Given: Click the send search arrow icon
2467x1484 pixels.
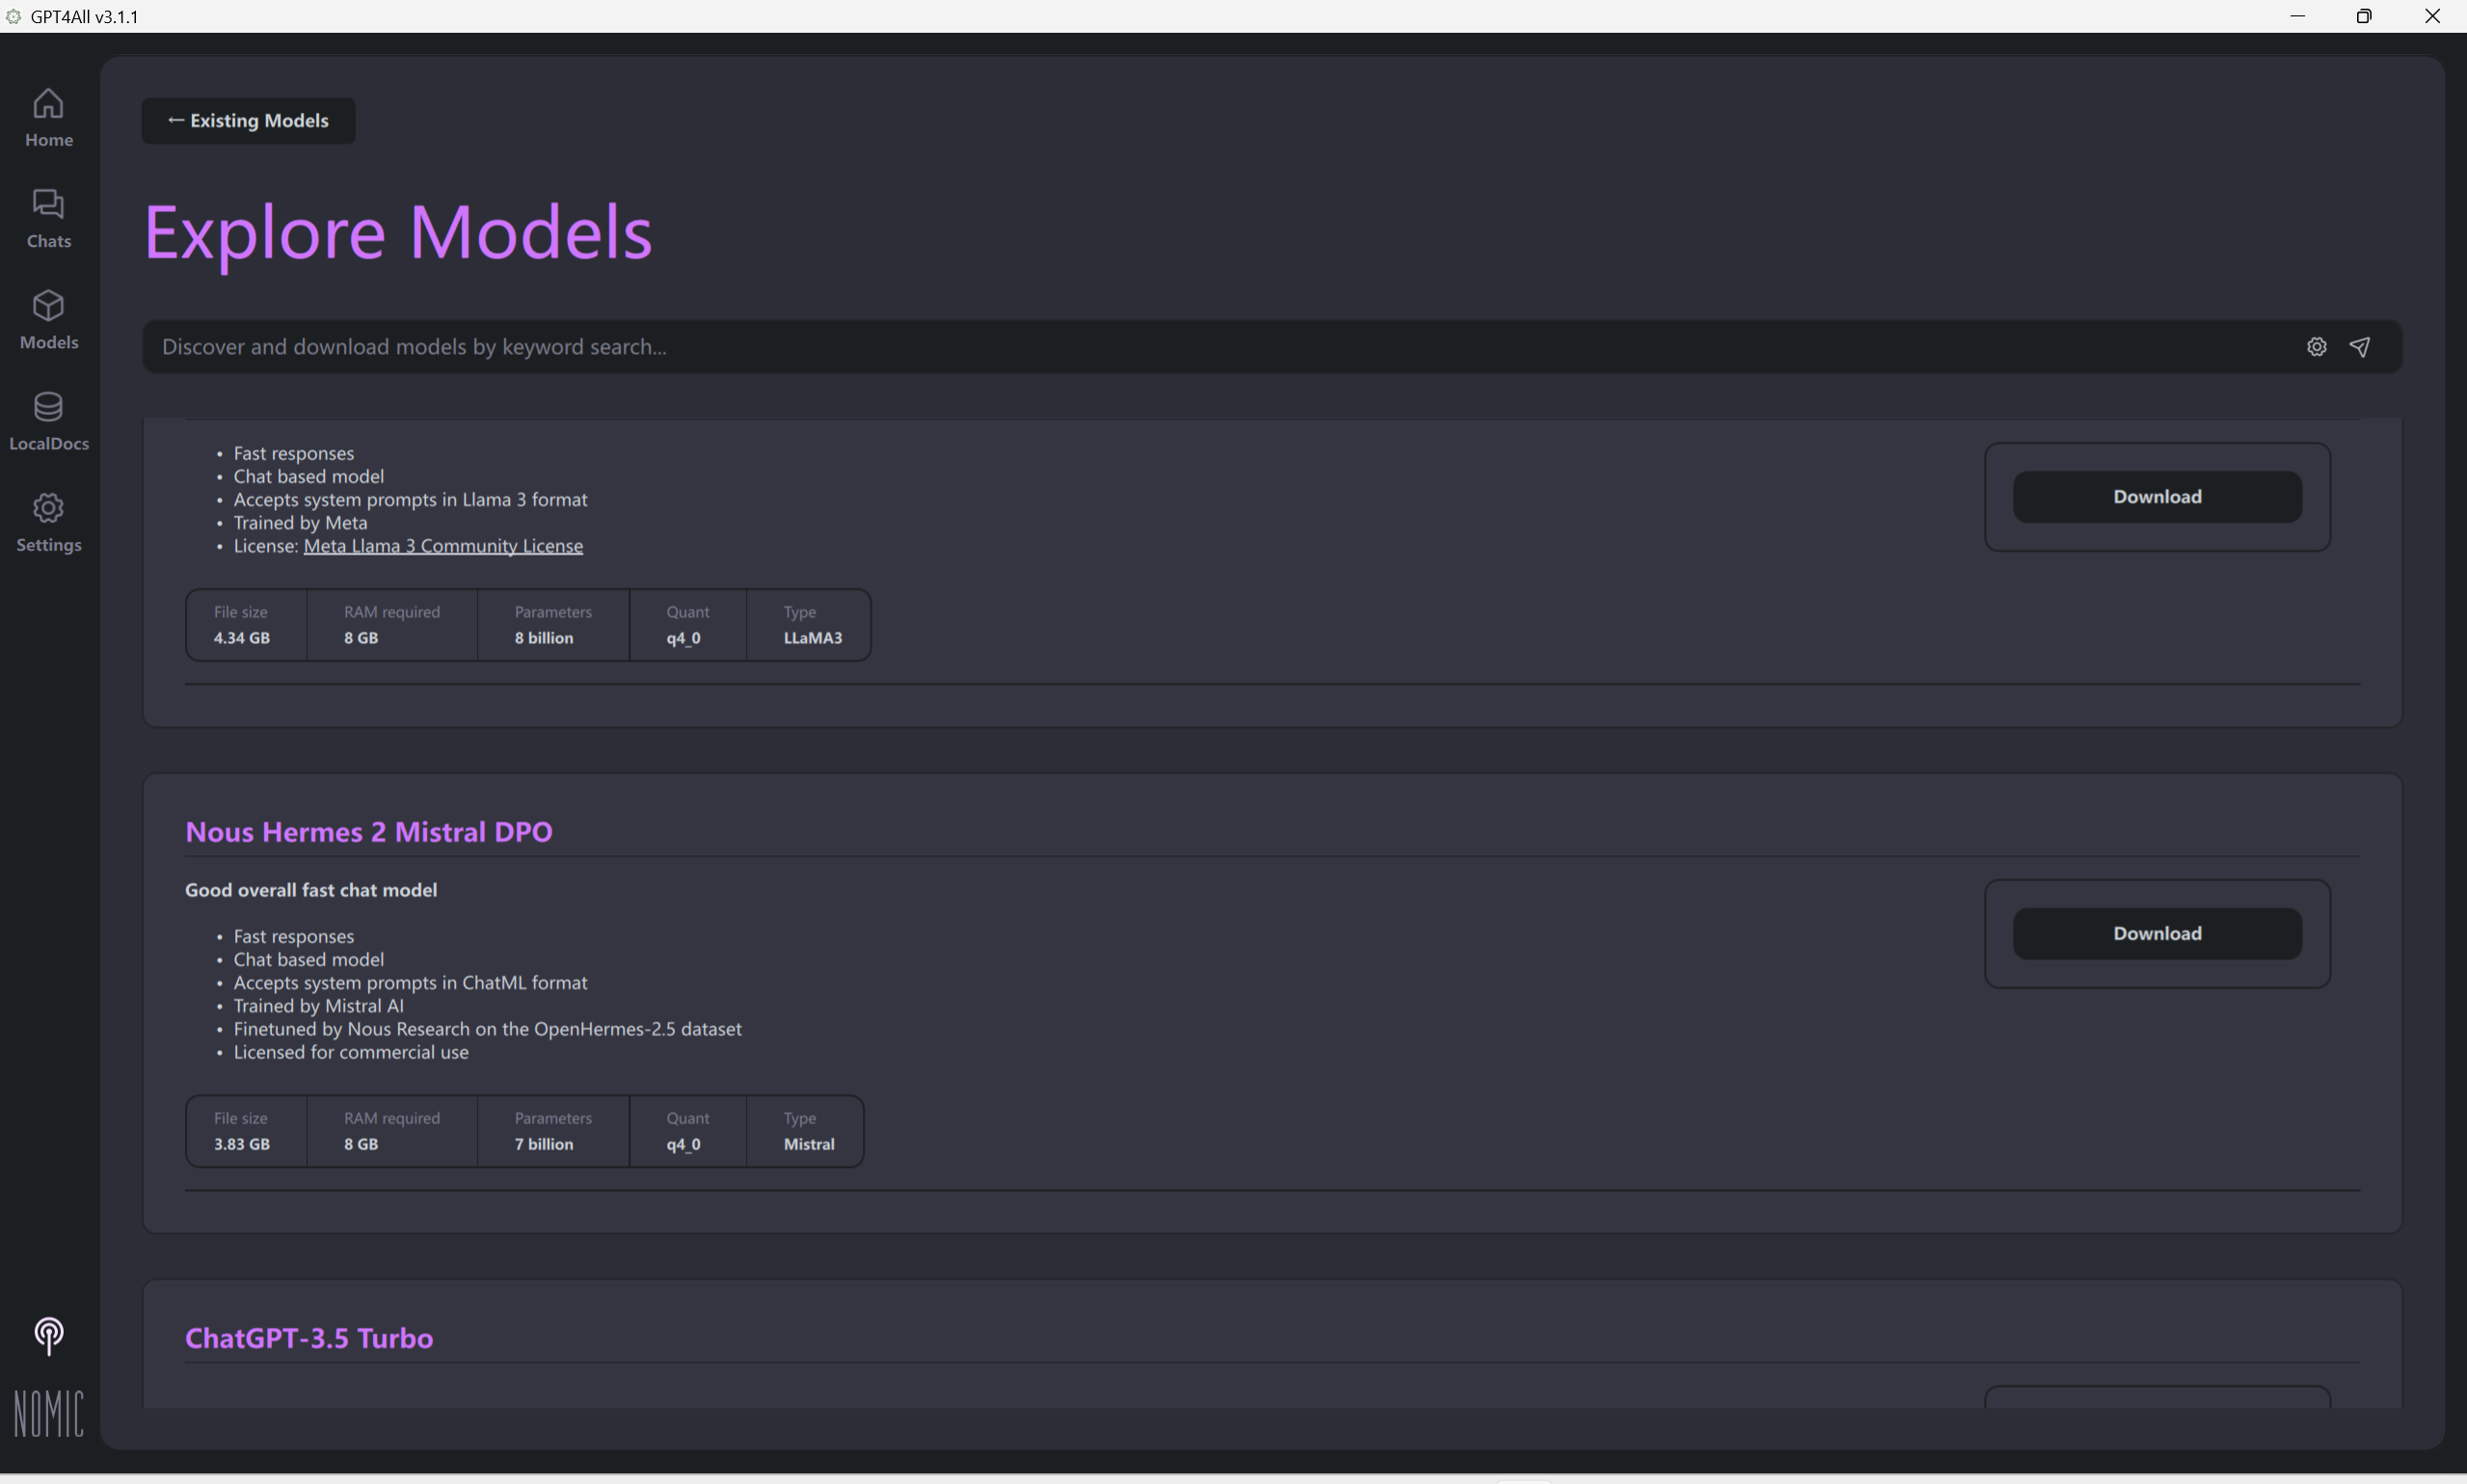Looking at the screenshot, I should point(2359,347).
